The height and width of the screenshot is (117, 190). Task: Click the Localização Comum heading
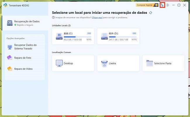tap(61, 52)
